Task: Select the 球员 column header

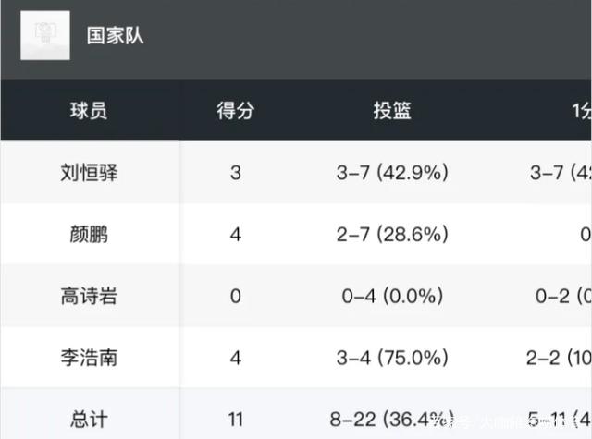Action: point(89,111)
